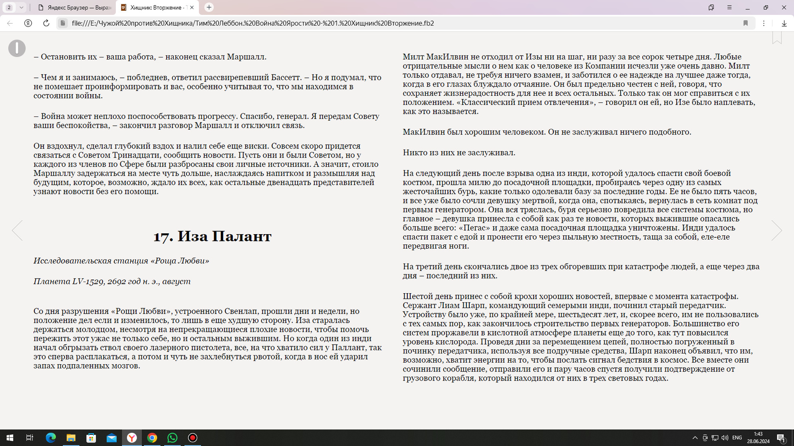The image size is (794, 446).
Task: Open Yandex home via Я icon
Action: pos(28,23)
